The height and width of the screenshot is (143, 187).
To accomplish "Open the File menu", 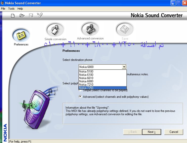I will [3, 9].
